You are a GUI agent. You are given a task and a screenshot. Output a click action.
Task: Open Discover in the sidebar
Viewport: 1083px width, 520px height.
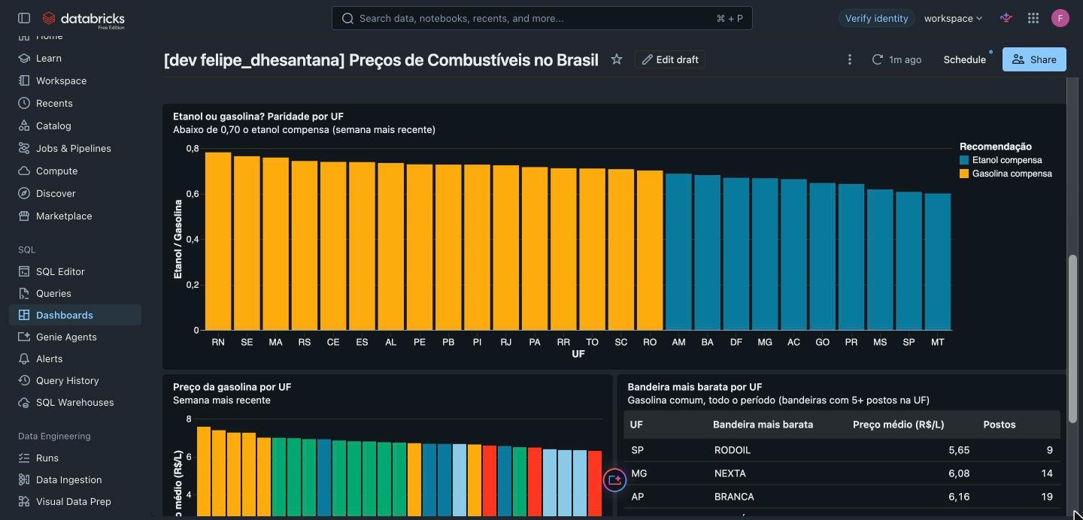pos(56,193)
